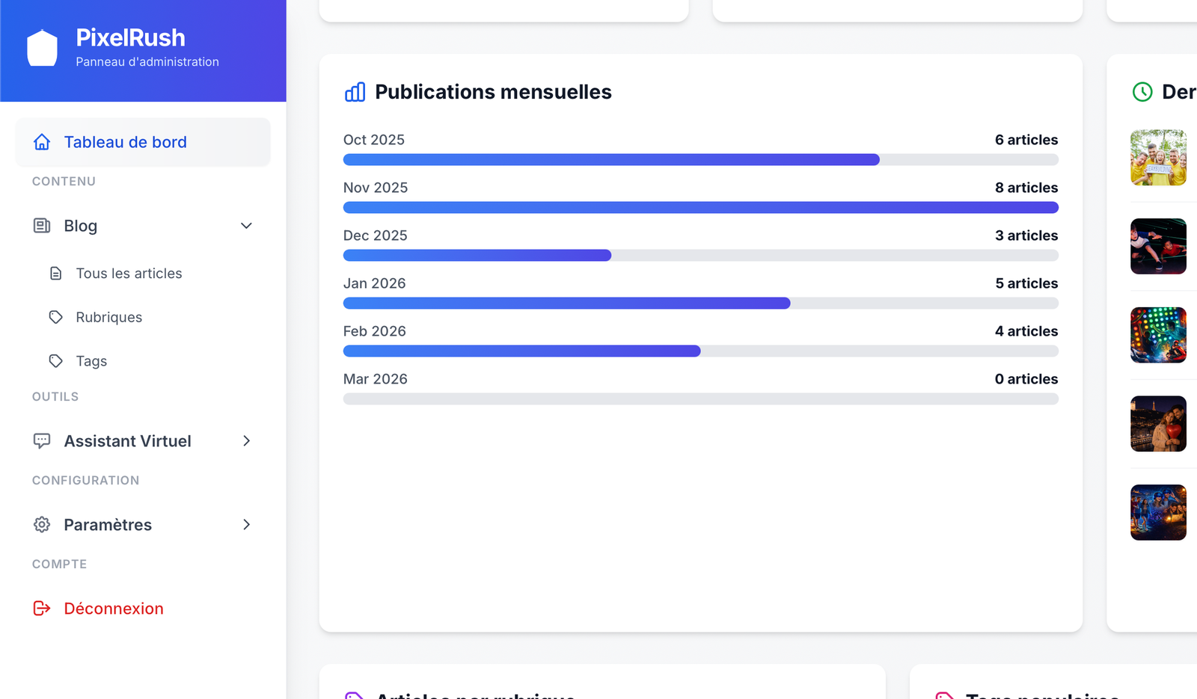Click the Paris night photo thumbnail
The image size is (1197, 699).
(1158, 424)
